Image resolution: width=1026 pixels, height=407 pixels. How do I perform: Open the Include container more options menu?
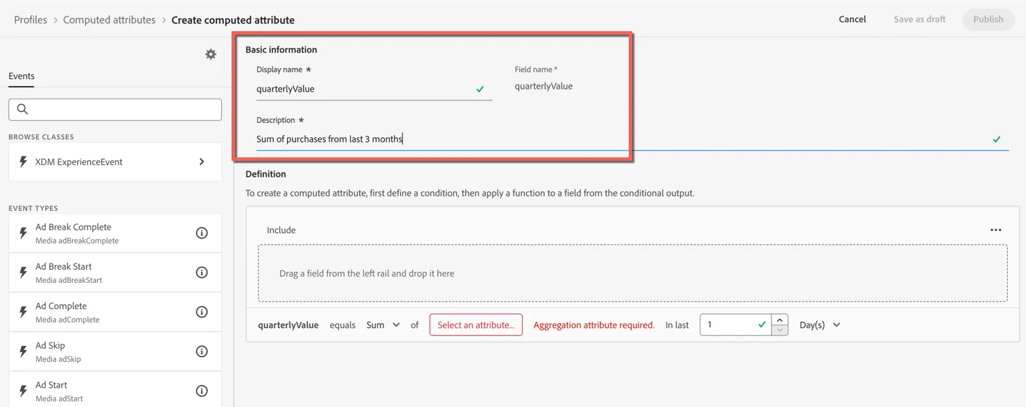(x=995, y=230)
